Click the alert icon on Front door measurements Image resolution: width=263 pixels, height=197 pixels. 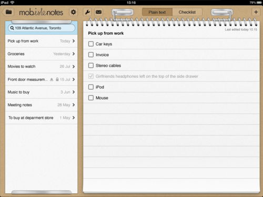click(52, 79)
